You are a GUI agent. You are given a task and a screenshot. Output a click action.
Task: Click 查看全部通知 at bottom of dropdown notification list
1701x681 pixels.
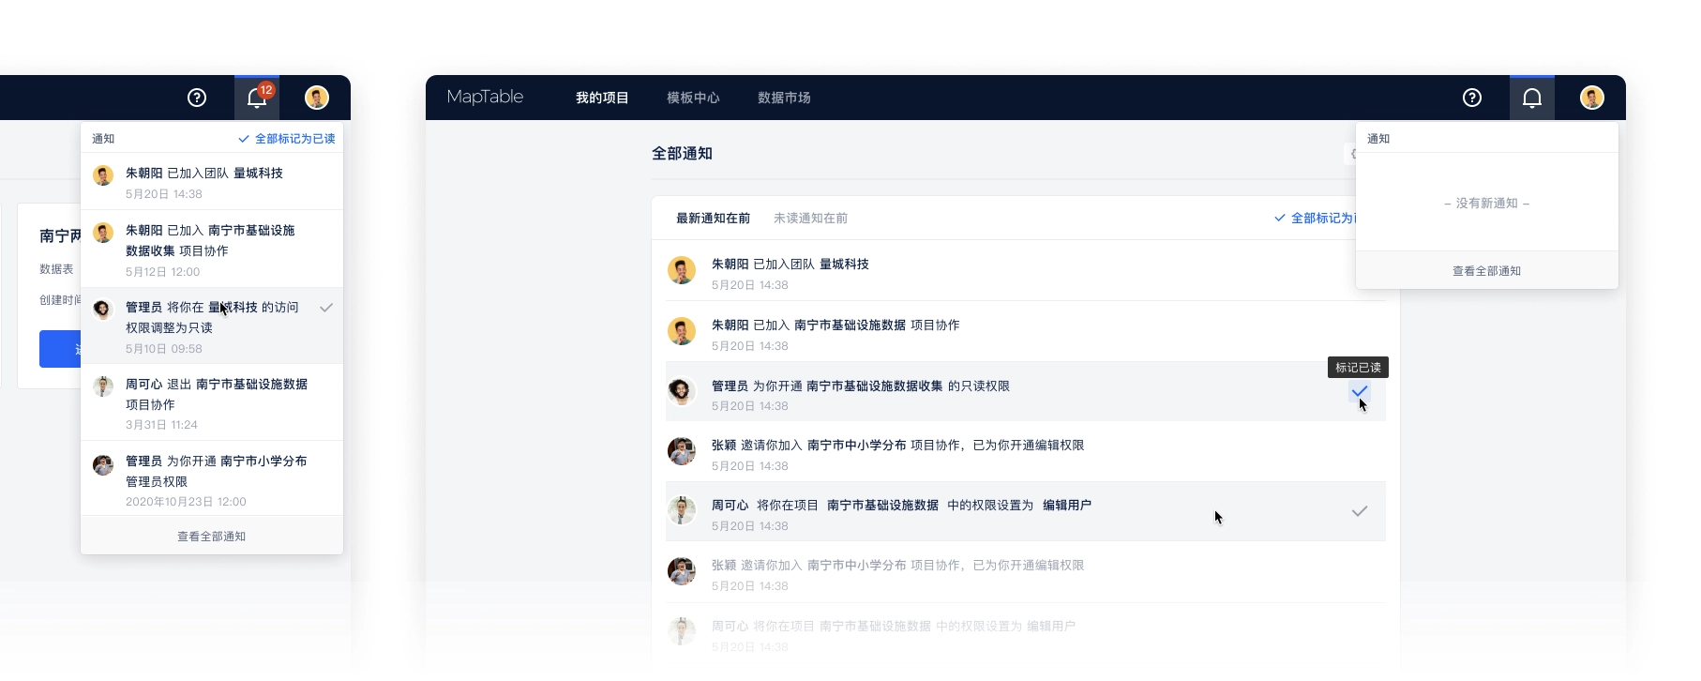point(212,537)
